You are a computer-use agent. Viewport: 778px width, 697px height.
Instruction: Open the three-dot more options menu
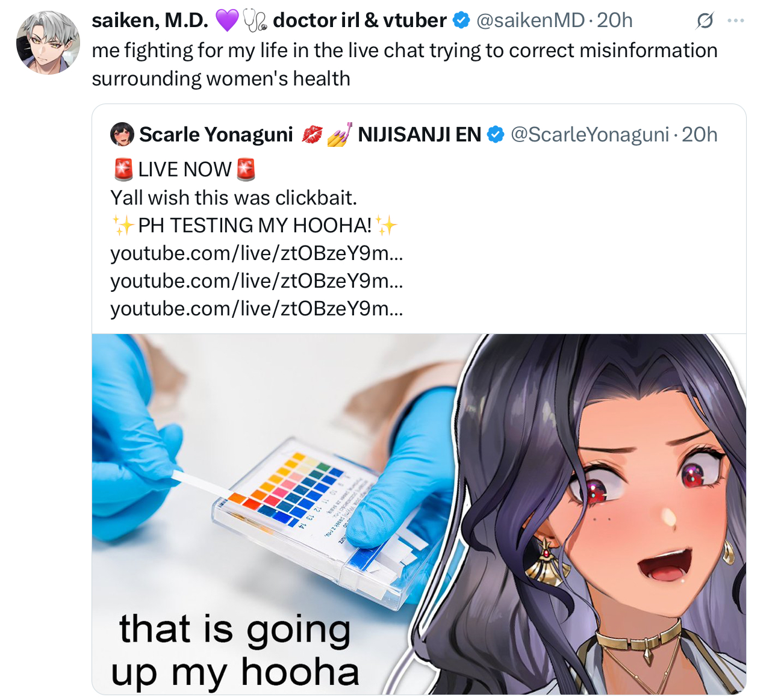coord(735,20)
